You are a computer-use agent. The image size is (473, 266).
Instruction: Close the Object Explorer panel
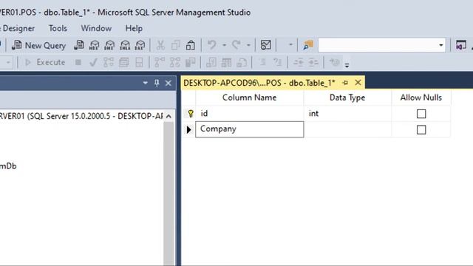tap(169, 83)
